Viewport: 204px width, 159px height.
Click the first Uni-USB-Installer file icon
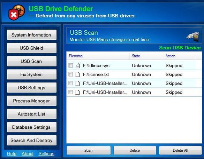click(x=77, y=84)
